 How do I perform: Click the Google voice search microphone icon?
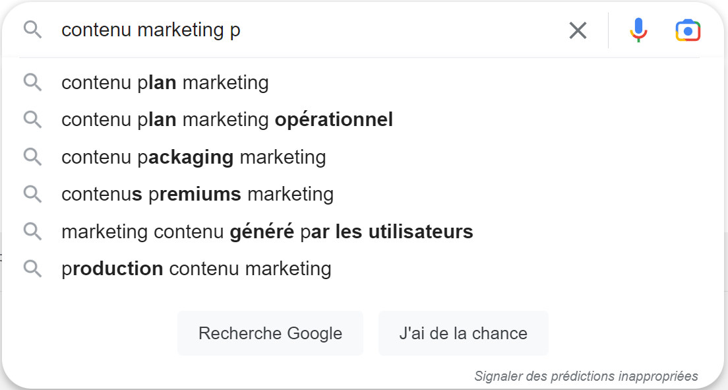point(637,30)
